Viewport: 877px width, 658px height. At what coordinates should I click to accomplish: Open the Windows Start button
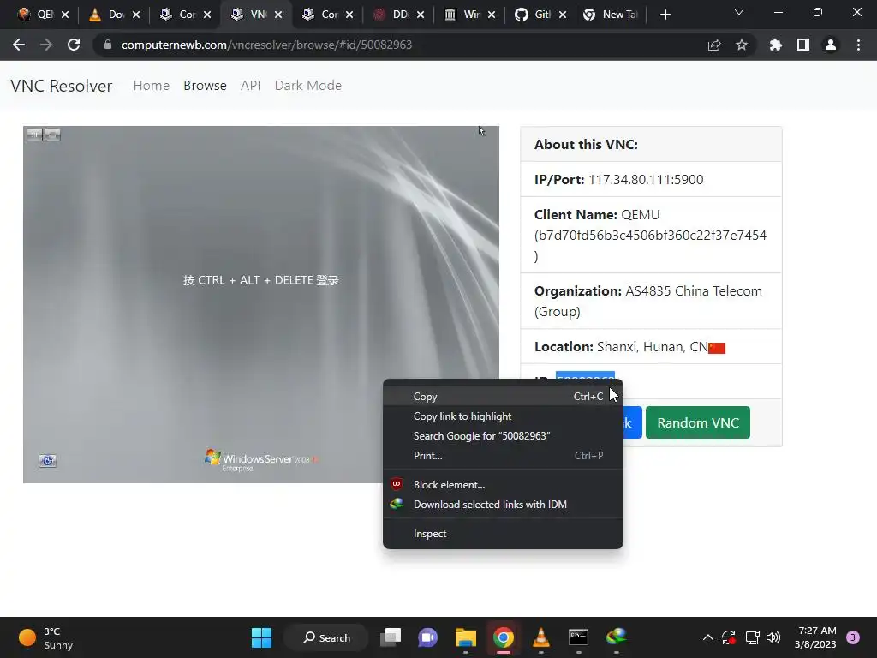click(x=261, y=637)
